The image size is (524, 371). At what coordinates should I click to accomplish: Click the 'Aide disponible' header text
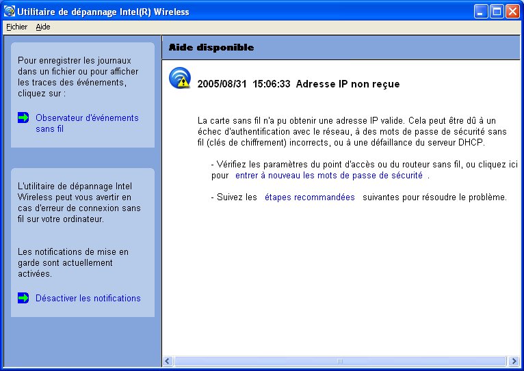[x=211, y=47]
